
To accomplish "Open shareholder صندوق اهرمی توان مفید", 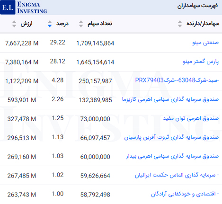I will tap(191, 118).
